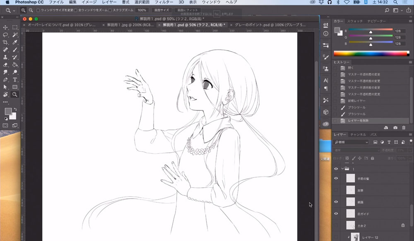
Task: Hide the 手前の髪 layer
Action: 336,178
